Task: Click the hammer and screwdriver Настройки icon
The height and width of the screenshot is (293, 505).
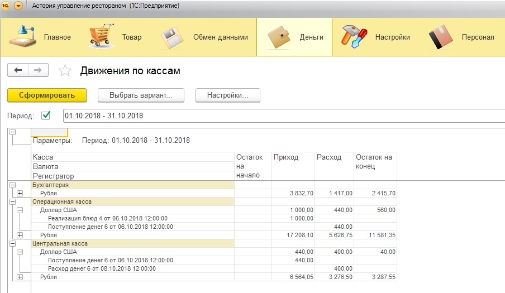Action: click(x=354, y=37)
